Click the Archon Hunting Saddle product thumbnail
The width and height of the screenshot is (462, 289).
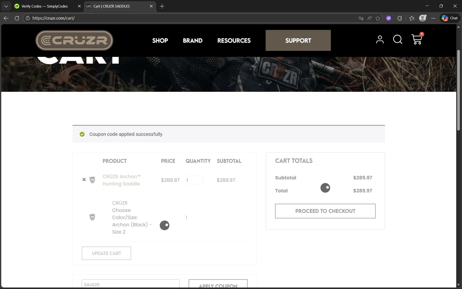(92, 180)
